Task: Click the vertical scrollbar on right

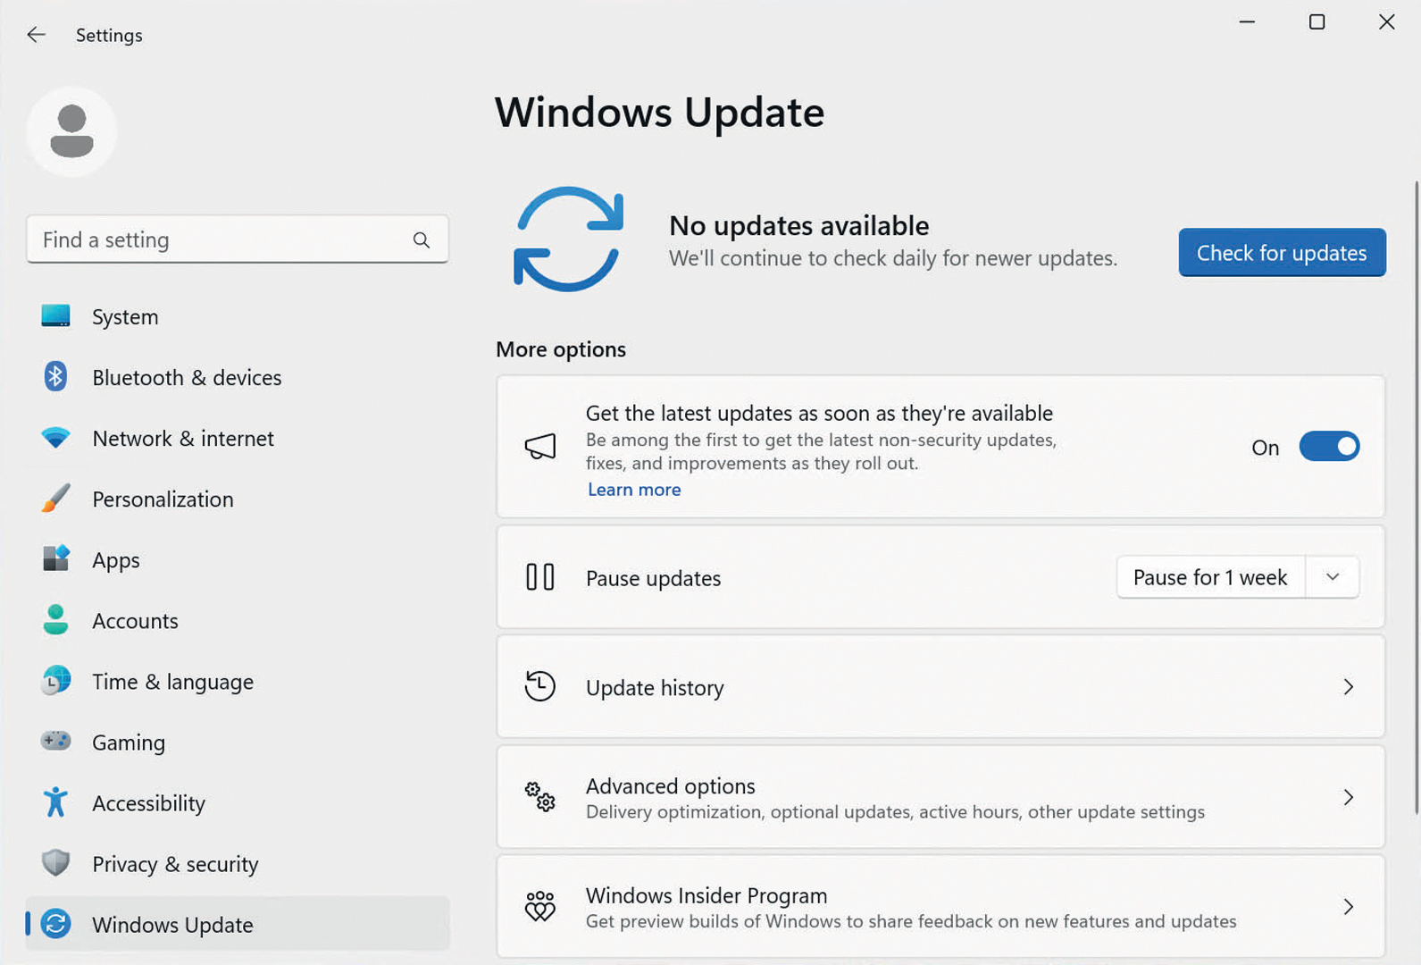Action: point(1417,497)
